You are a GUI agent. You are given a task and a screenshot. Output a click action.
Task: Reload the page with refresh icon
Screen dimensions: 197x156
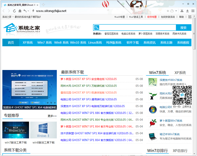coord(14,11)
